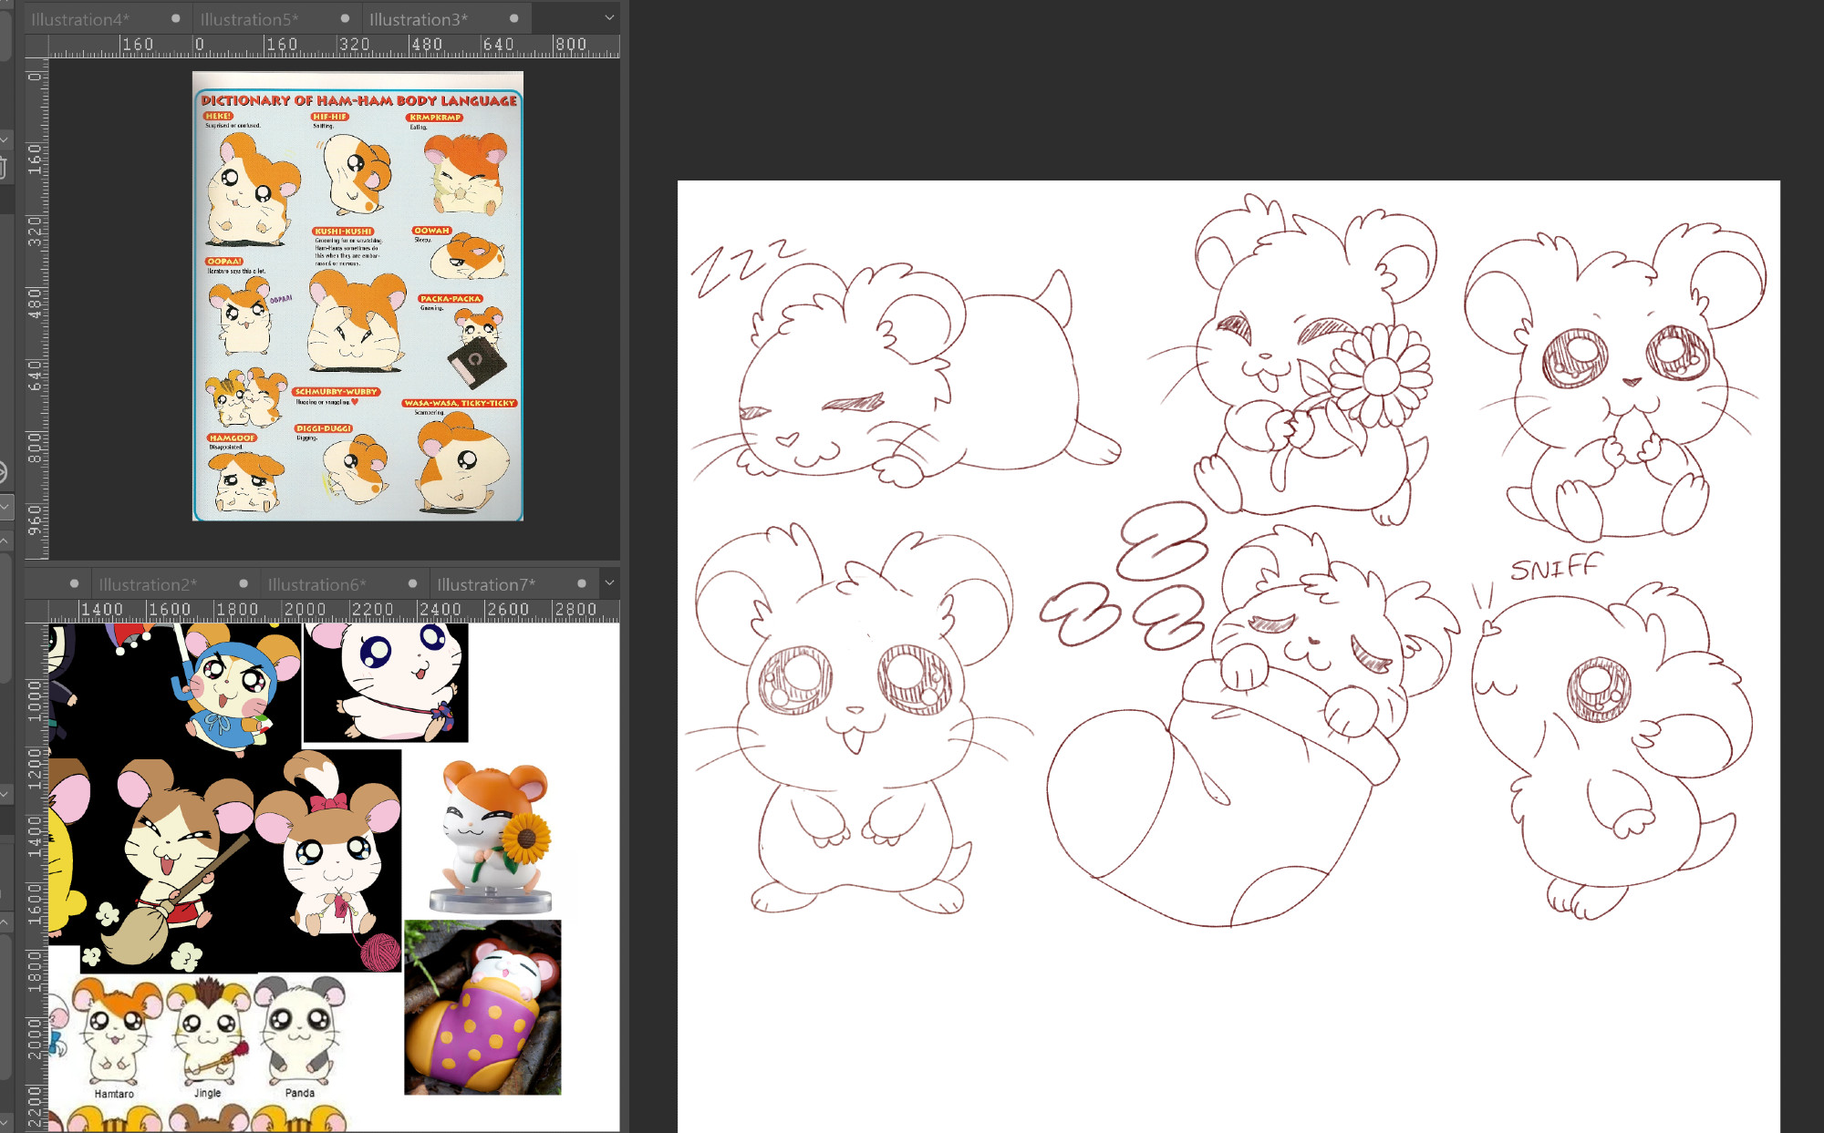Click the Ham-Ham body language dictionary image

coord(358,296)
